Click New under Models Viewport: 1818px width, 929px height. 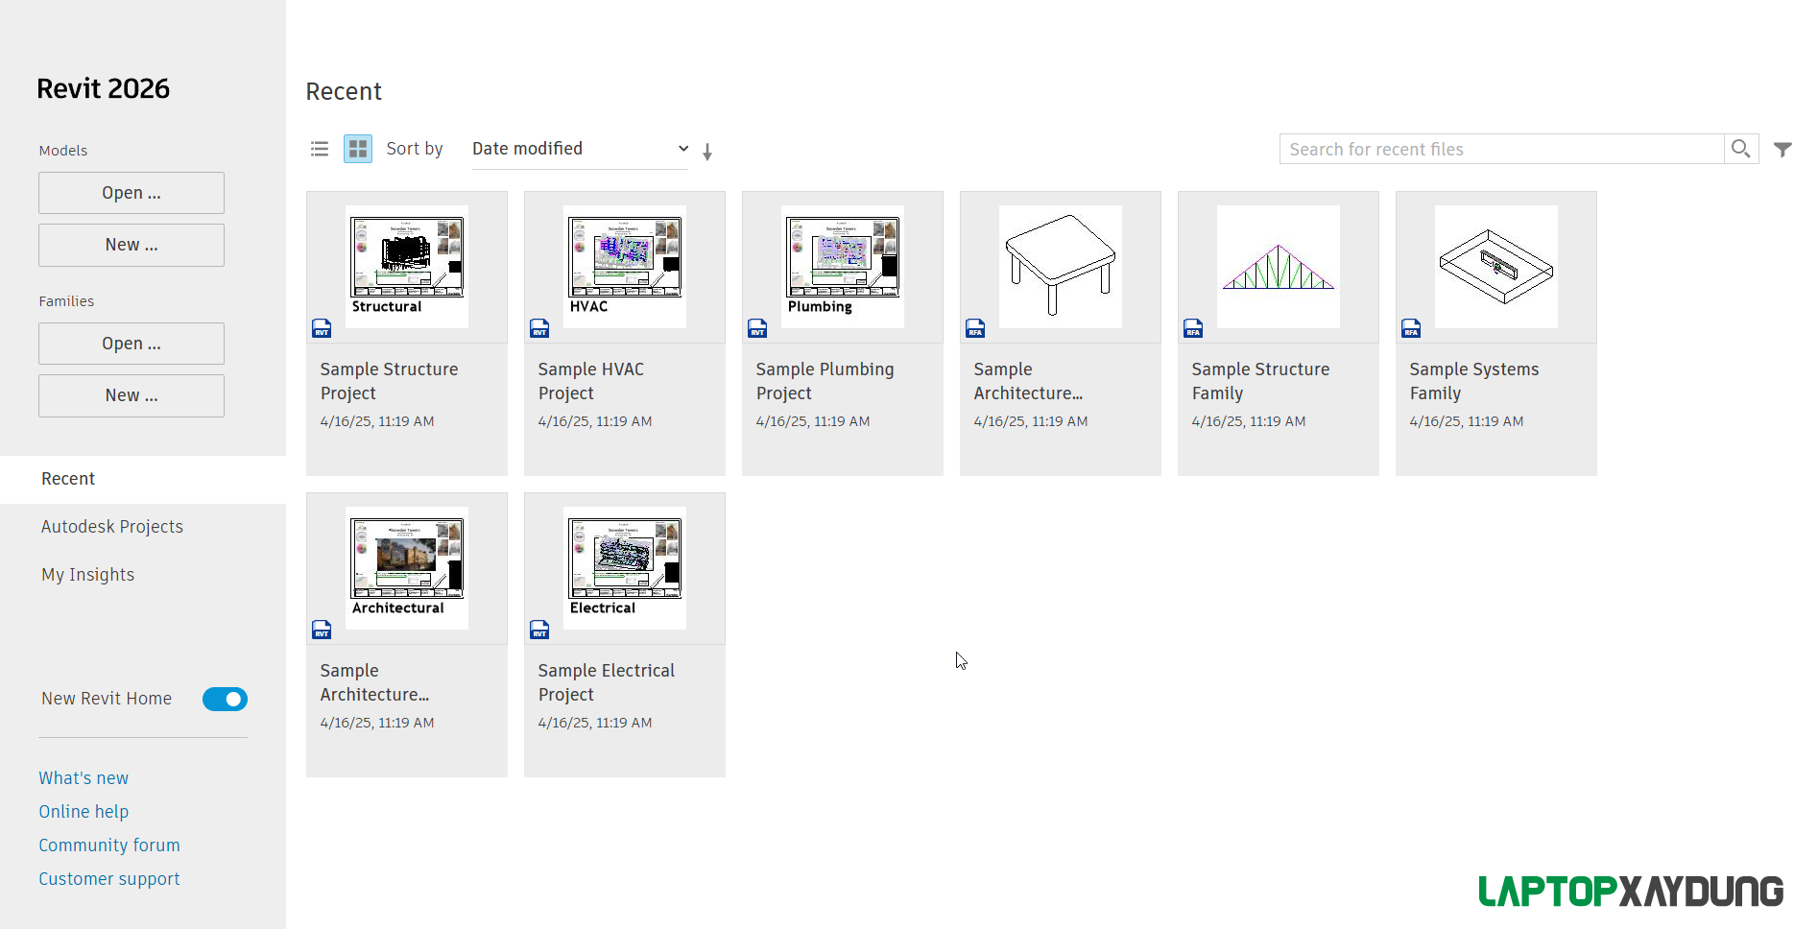tap(132, 245)
